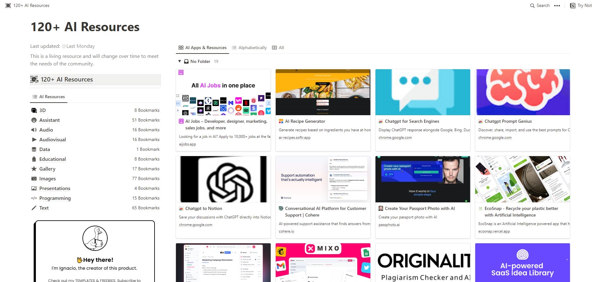Click the Gallery star icon
The width and height of the screenshot is (592, 282).
click(x=34, y=169)
